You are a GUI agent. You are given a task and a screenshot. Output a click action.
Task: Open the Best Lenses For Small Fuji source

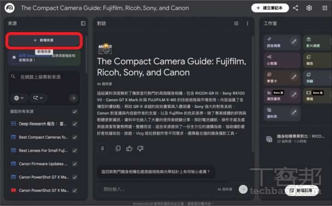[43, 150]
